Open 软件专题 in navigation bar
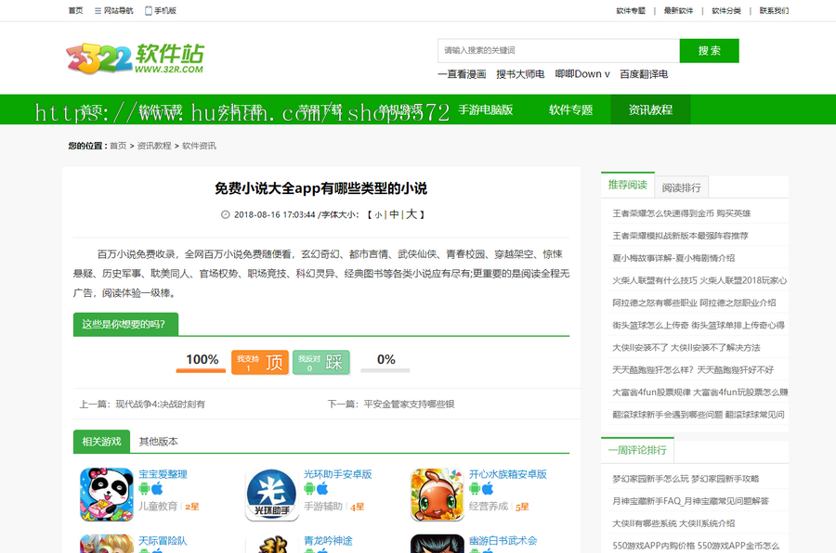The height and width of the screenshot is (553, 836). (570, 109)
